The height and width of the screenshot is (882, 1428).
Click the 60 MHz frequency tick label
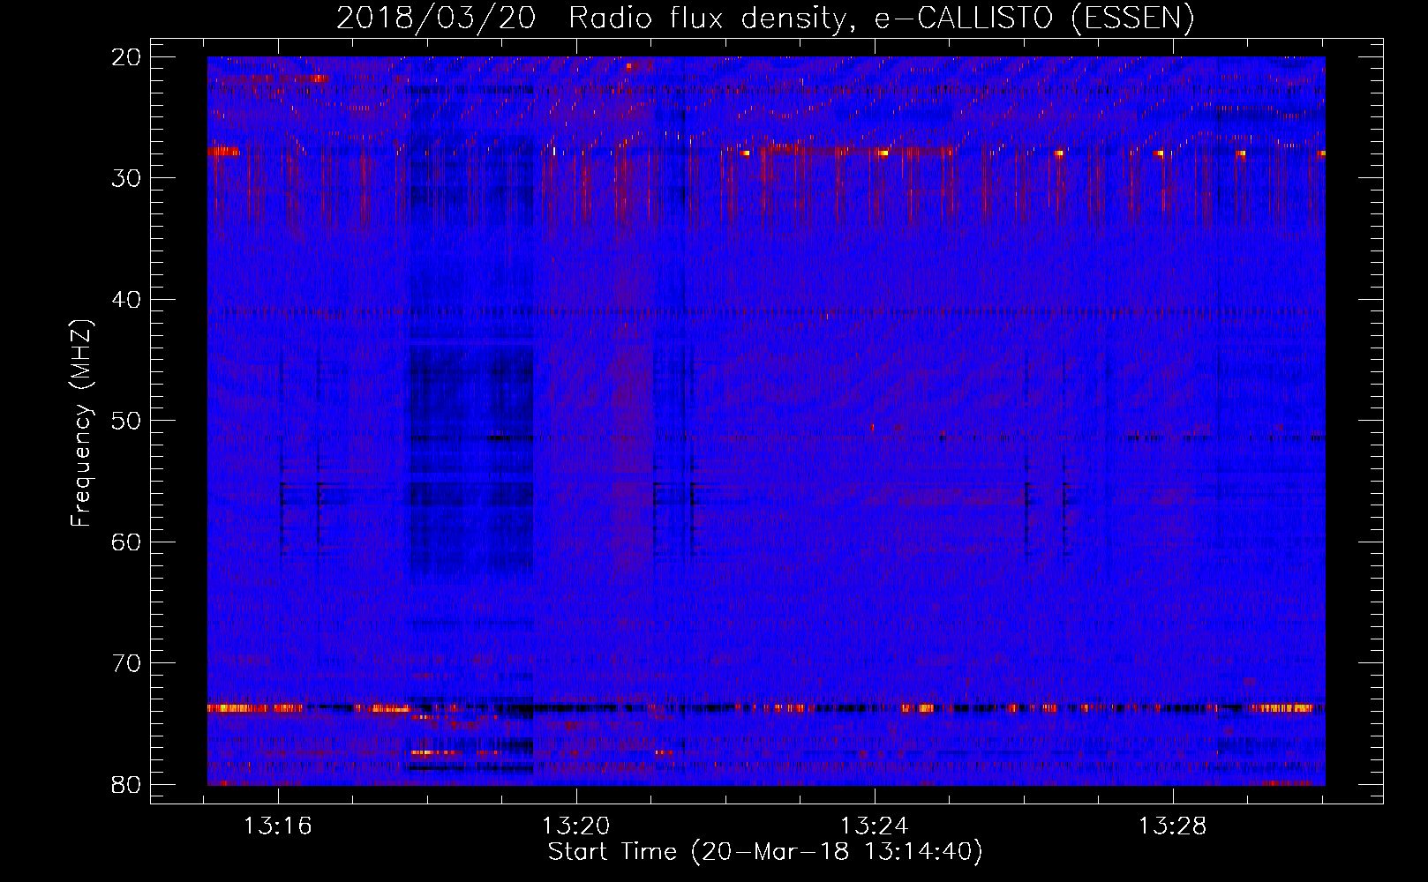coord(126,542)
